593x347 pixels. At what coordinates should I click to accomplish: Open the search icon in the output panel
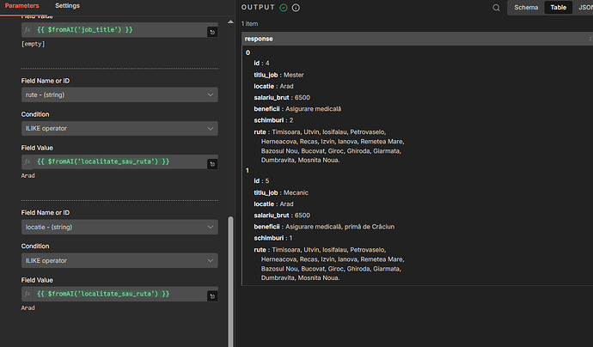click(496, 8)
